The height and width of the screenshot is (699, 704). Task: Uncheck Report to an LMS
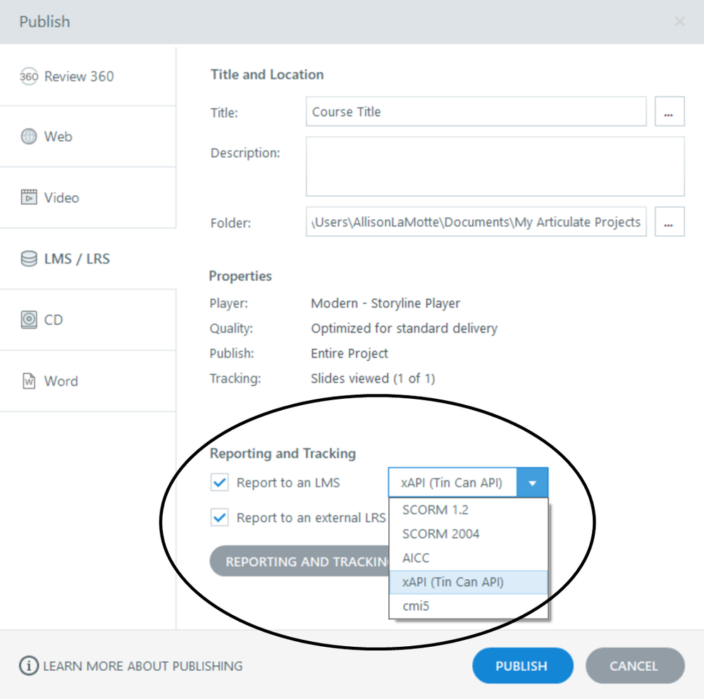point(221,483)
